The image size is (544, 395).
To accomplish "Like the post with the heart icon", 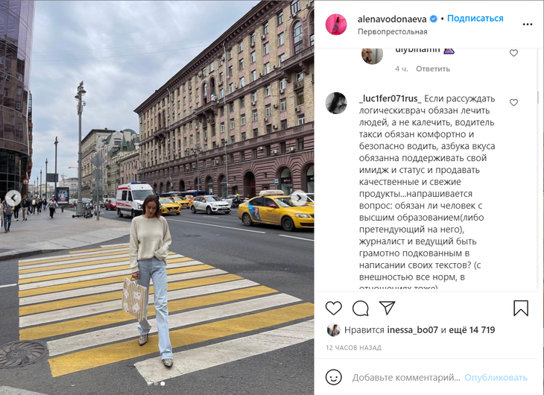I will [x=333, y=308].
